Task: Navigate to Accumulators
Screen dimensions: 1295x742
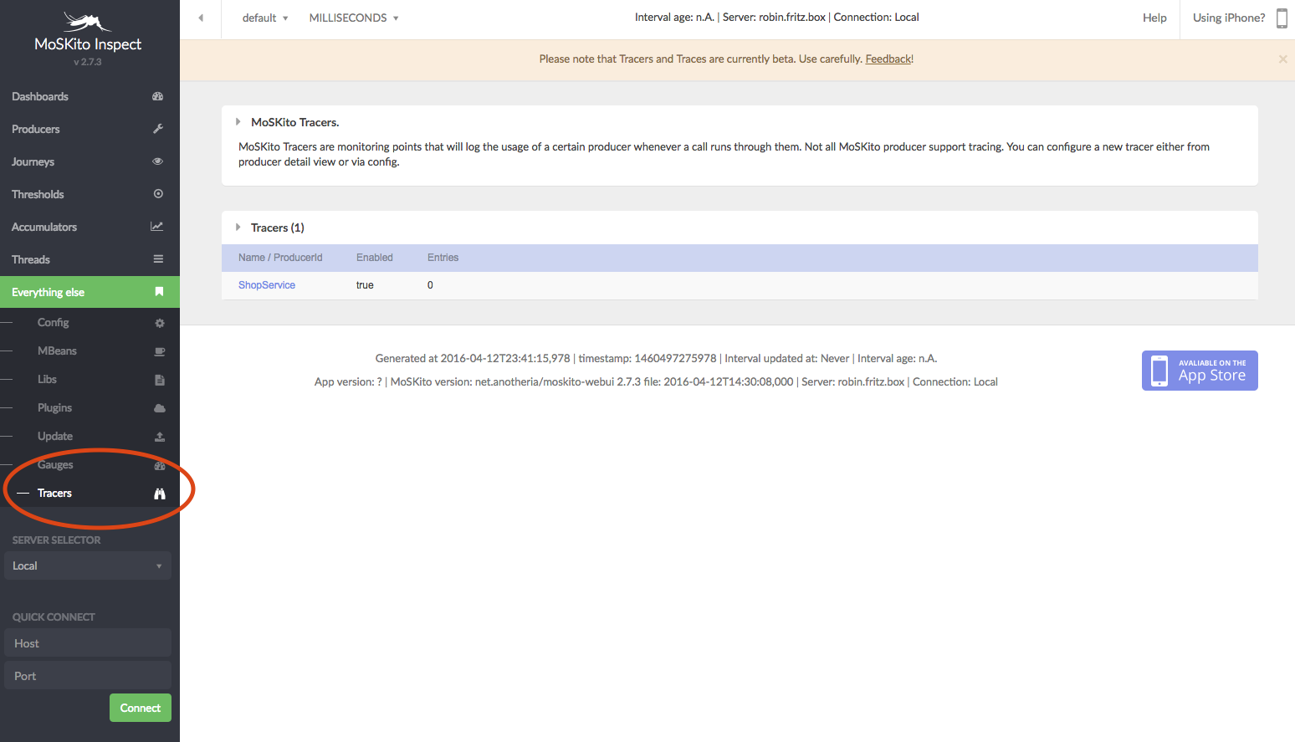Action: 90,227
